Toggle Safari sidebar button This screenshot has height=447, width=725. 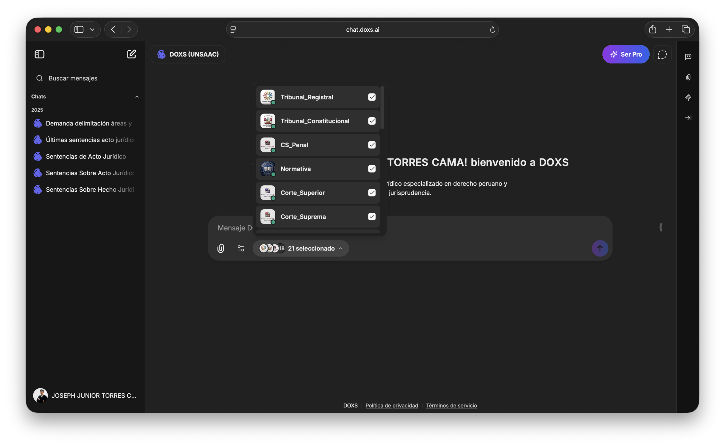click(79, 29)
